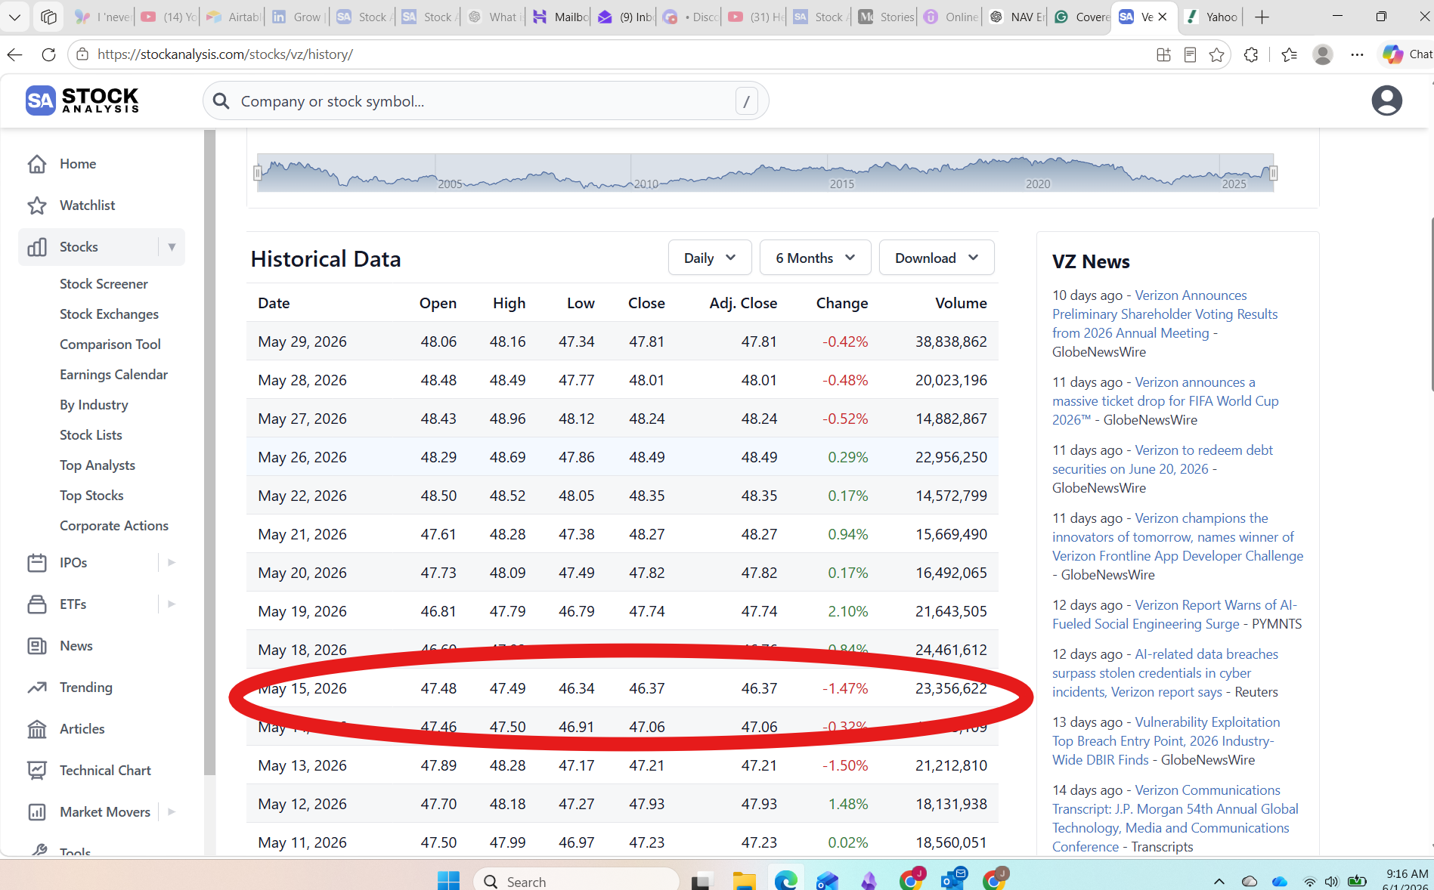
Task: Go back with the browser back arrow
Action: (x=15, y=54)
